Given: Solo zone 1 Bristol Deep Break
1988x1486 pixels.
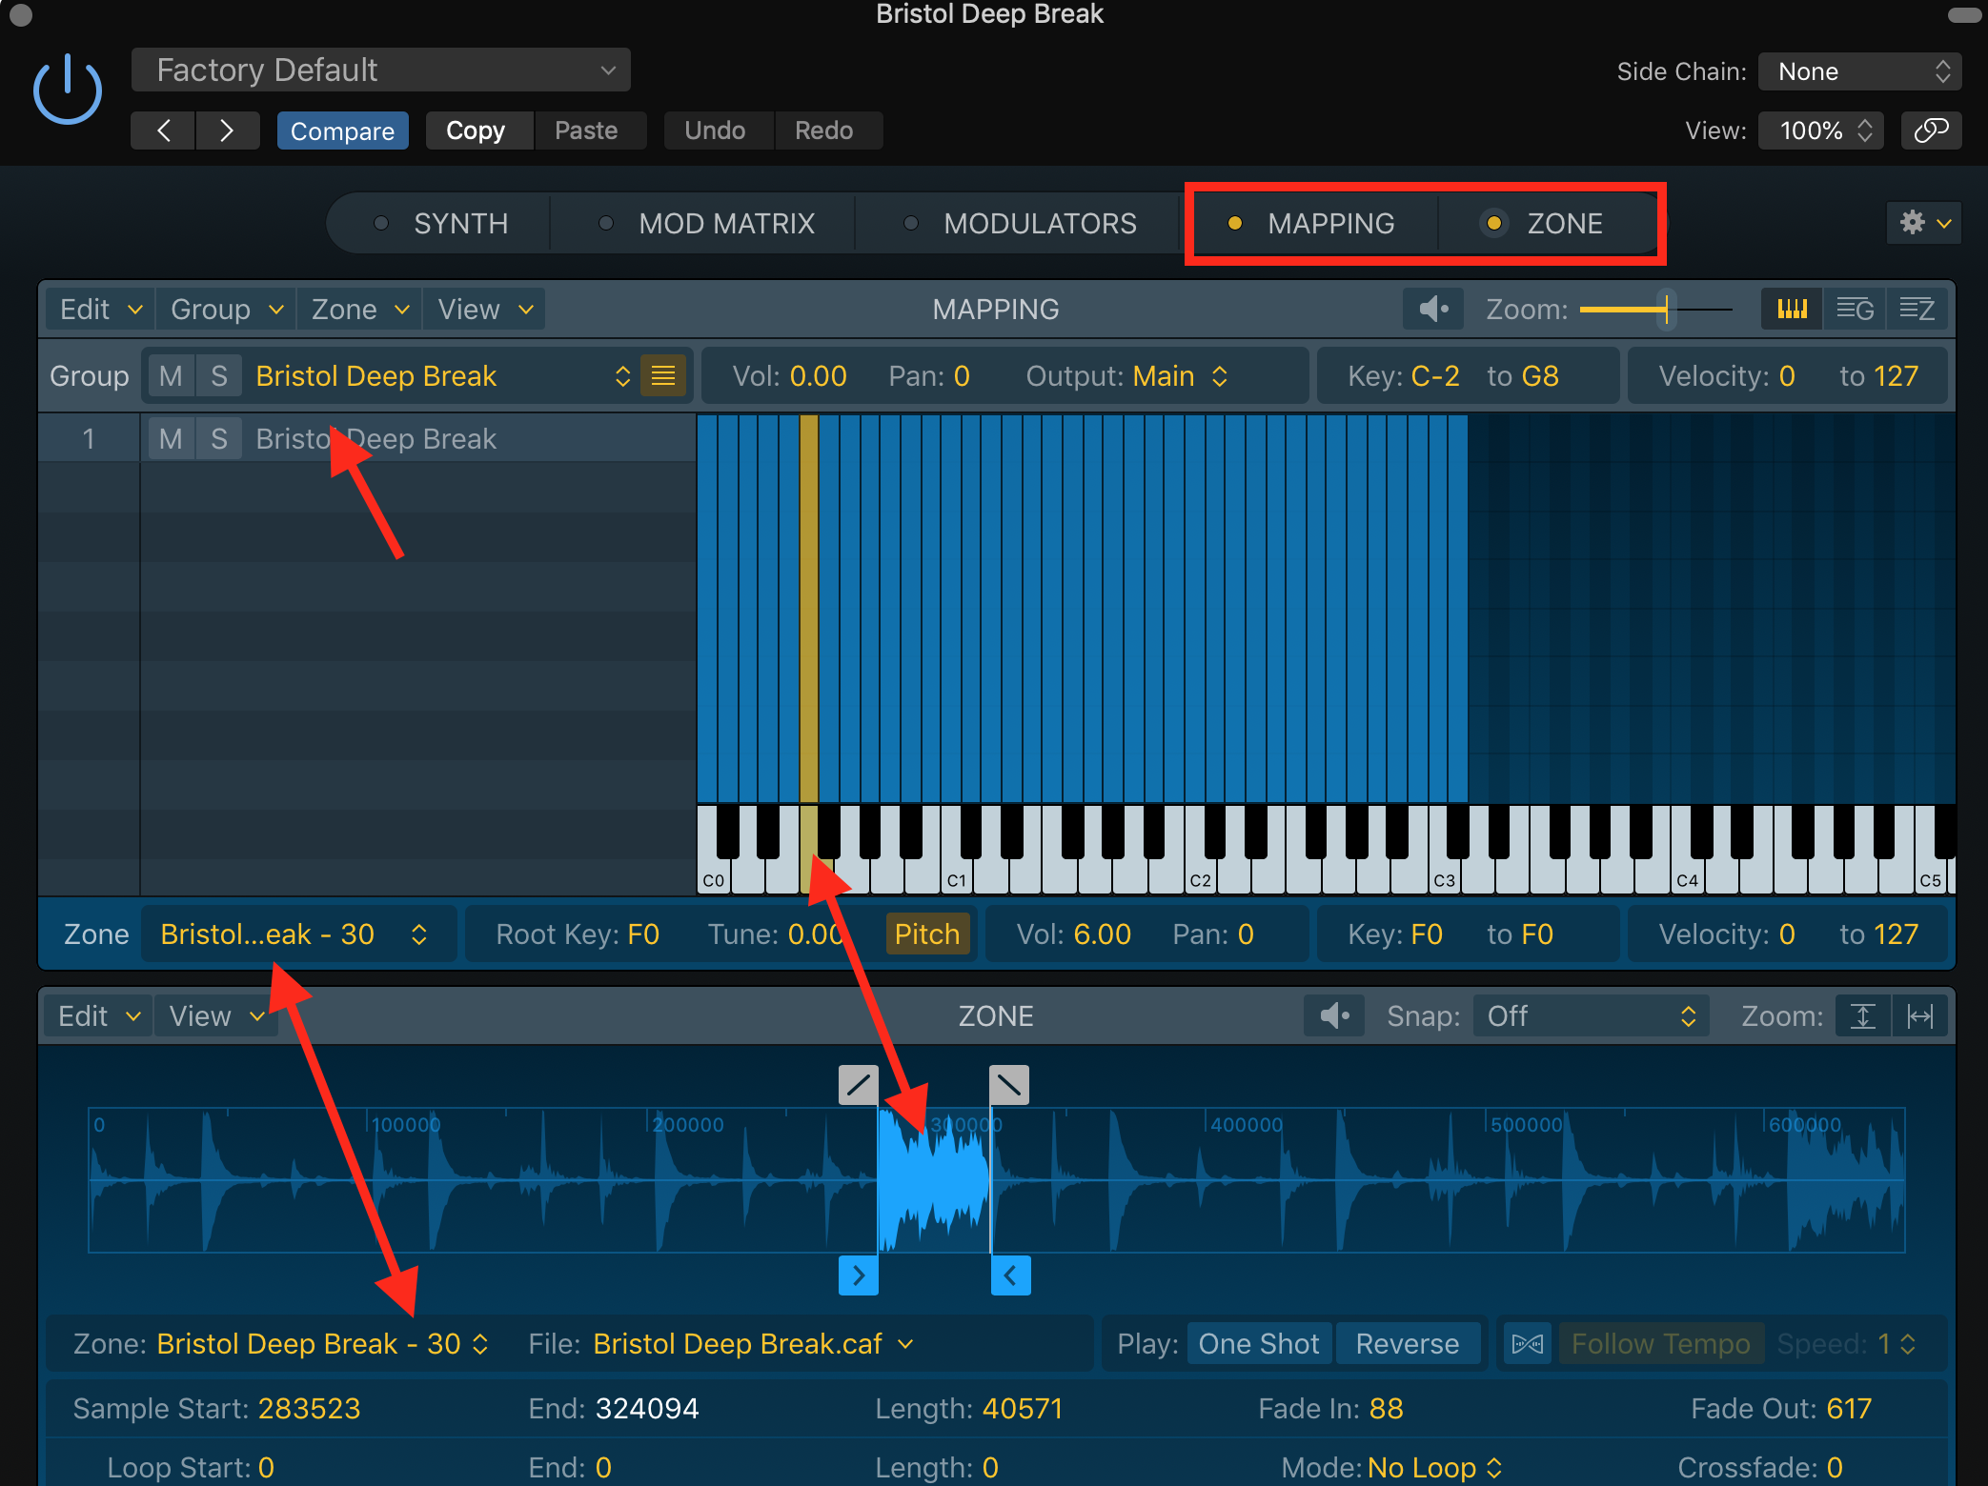Looking at the screenshot, I should point(219,439).
